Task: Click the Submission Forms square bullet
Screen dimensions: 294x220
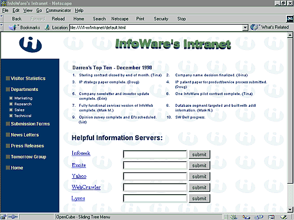Action: [x=8, y=124]
